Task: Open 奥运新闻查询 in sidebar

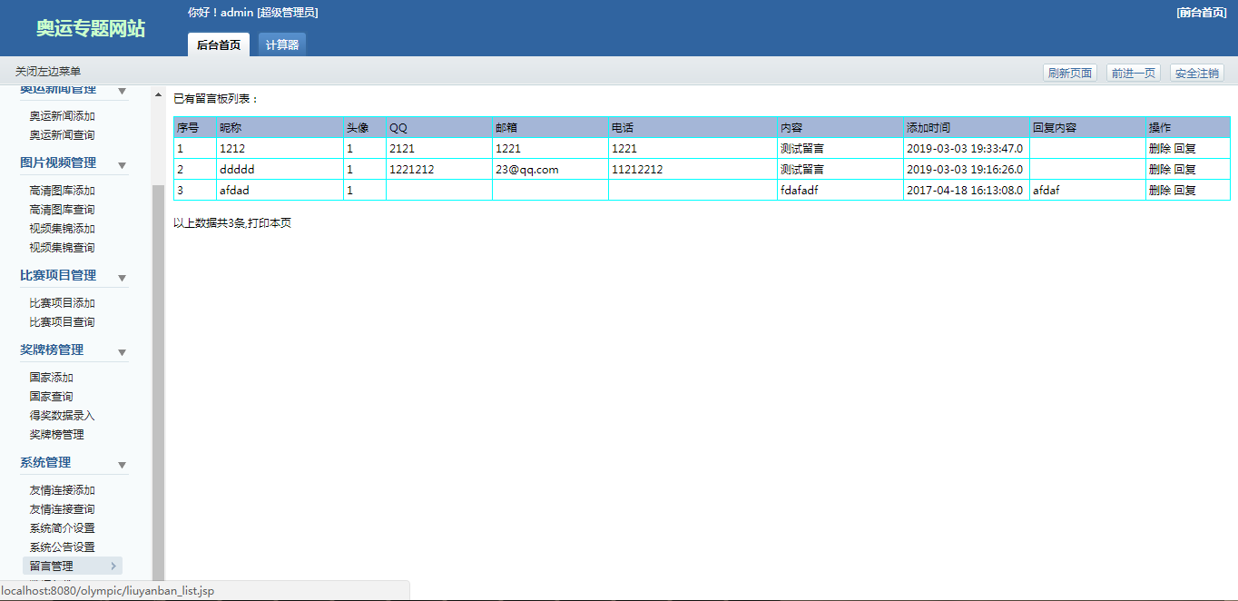Action: [62, 135]
